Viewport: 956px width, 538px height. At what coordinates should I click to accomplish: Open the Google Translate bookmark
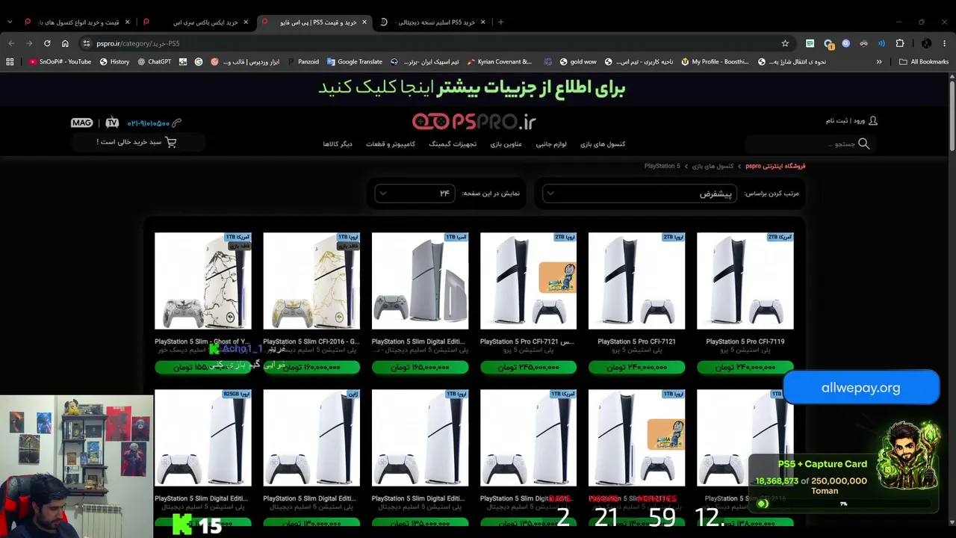pos(354,62)
